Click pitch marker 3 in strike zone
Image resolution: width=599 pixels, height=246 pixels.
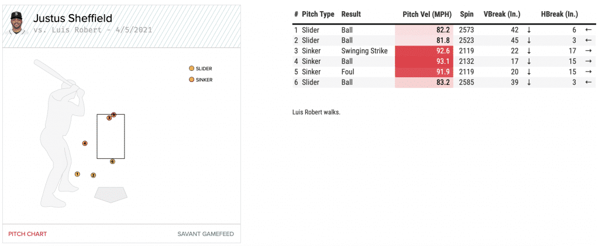109,118
